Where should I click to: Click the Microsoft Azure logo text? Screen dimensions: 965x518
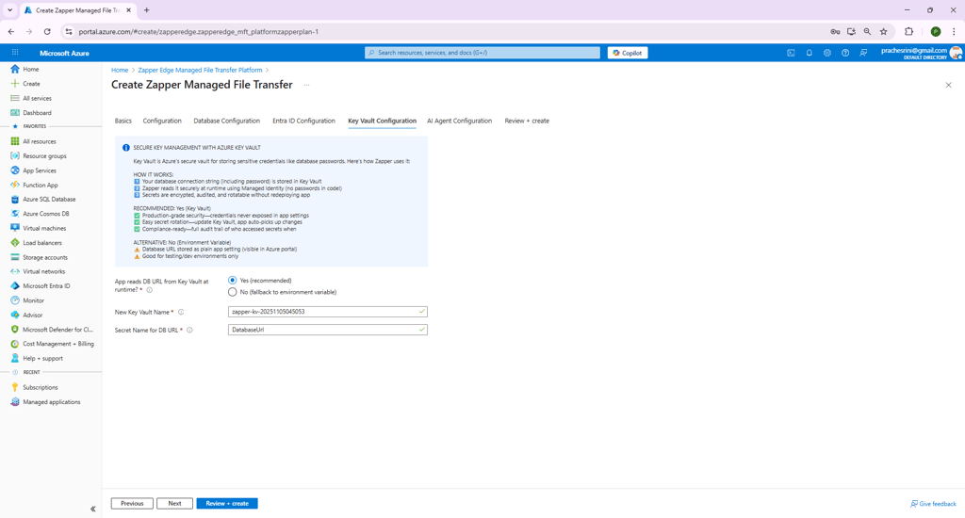point(64,53)
